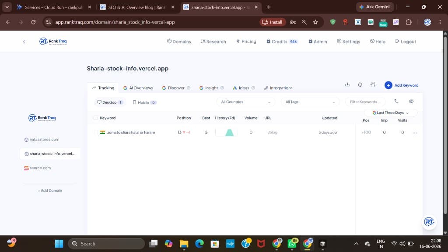Open the Pricing page
The width and height of the screenshot is (448, 252).
[x=246, y=42]
